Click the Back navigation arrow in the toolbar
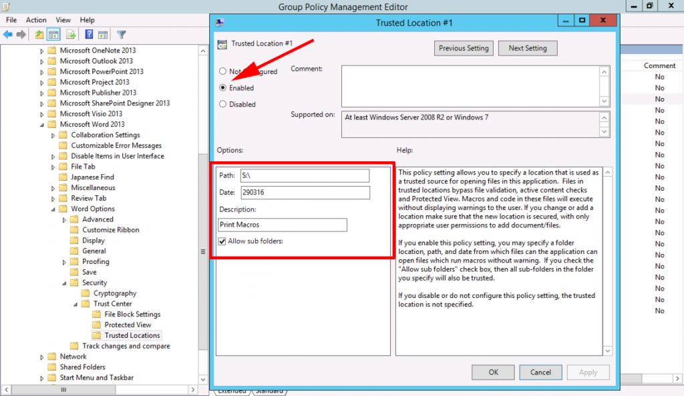Screen dimensions: 684x396 pyautogui.click(x=8, y=34)
